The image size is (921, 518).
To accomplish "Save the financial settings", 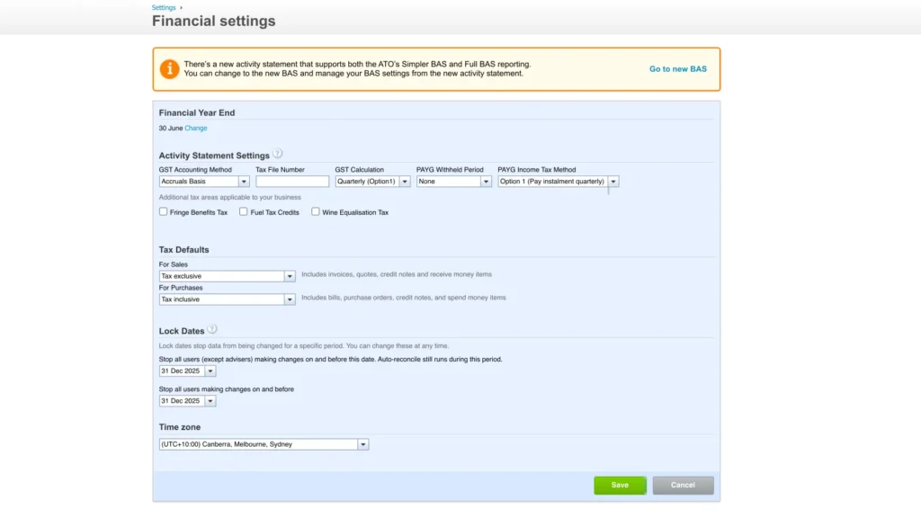I will click(x=619, y=485).
